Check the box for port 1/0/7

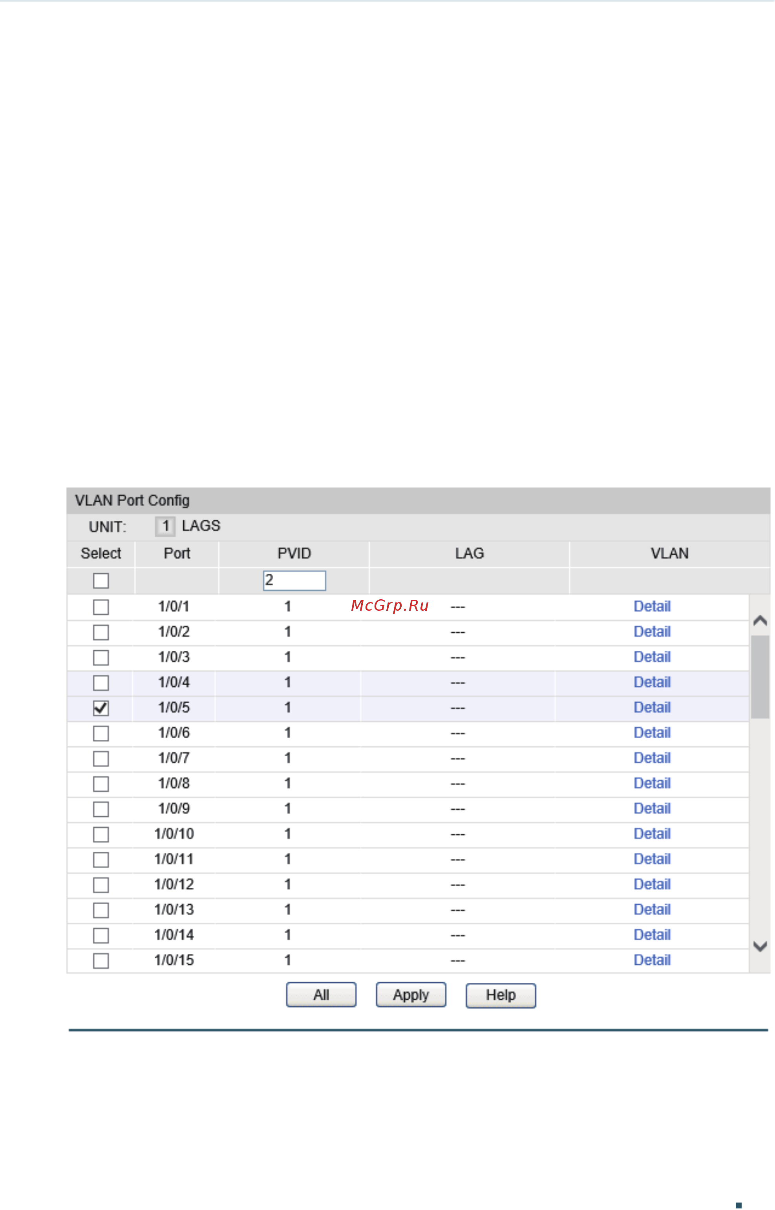coord(101,758)
